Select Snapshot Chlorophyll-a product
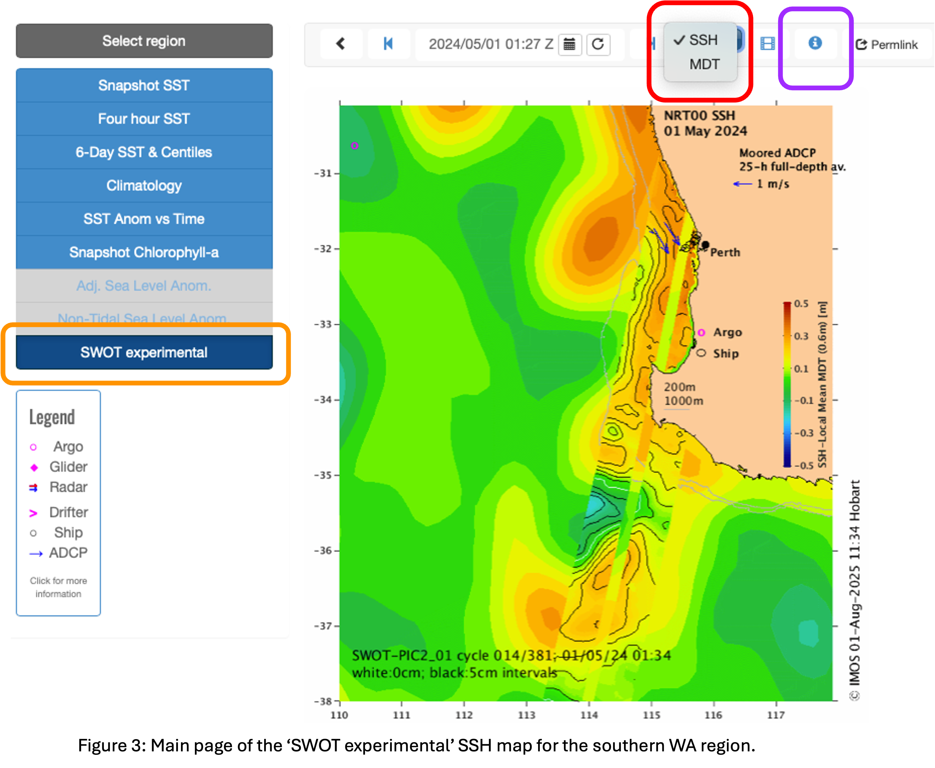 (144, 252)
